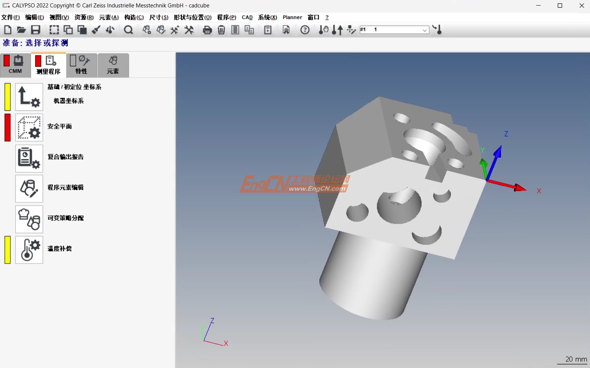
Task: Click the magnifier search icon in toolbar
Action: [x=128, y=30]
